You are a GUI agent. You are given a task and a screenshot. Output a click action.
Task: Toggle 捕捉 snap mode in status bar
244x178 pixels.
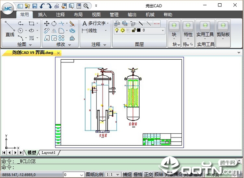[x=127, y=175]
